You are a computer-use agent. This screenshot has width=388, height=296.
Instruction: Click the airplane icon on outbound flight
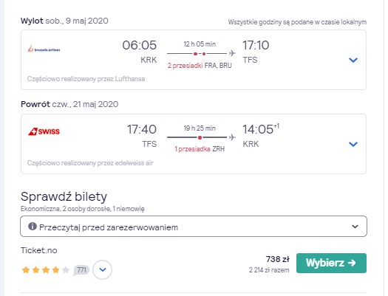click(232, 53)
